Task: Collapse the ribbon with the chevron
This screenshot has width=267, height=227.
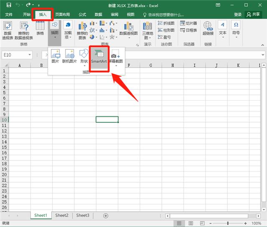Action: point(262,45)
